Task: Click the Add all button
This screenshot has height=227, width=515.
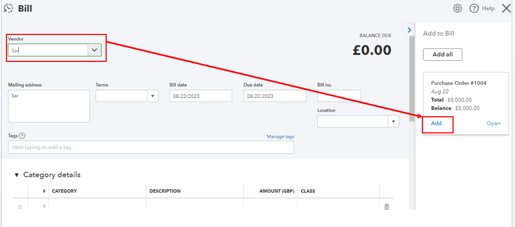Action: [x=442, y=54]
